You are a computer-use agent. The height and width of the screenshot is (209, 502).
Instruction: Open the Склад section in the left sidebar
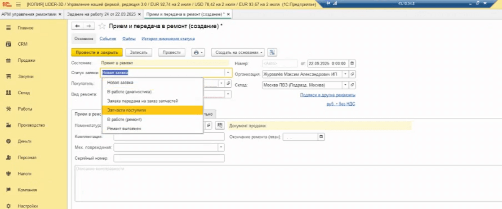(x=23, y=93)
